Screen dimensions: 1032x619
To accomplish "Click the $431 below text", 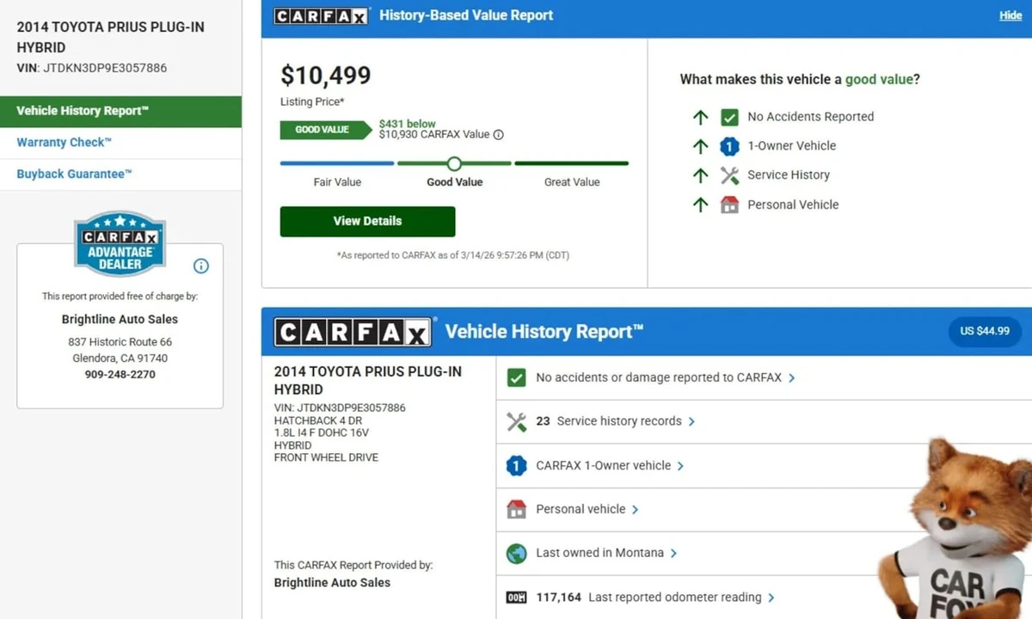I will (408, 124).
